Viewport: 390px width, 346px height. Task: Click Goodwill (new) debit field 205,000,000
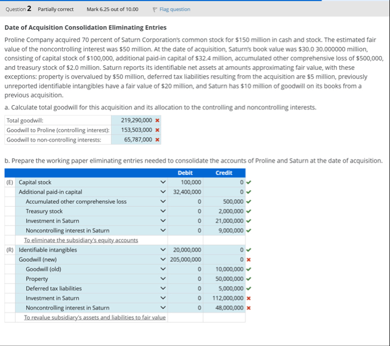pyautogui.click(x=185, y=259)
